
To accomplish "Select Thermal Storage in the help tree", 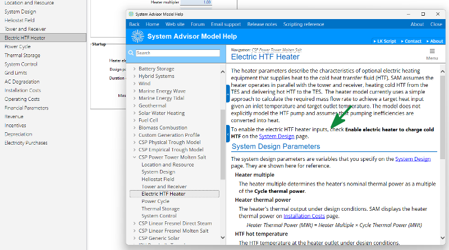I will [161, 209].
